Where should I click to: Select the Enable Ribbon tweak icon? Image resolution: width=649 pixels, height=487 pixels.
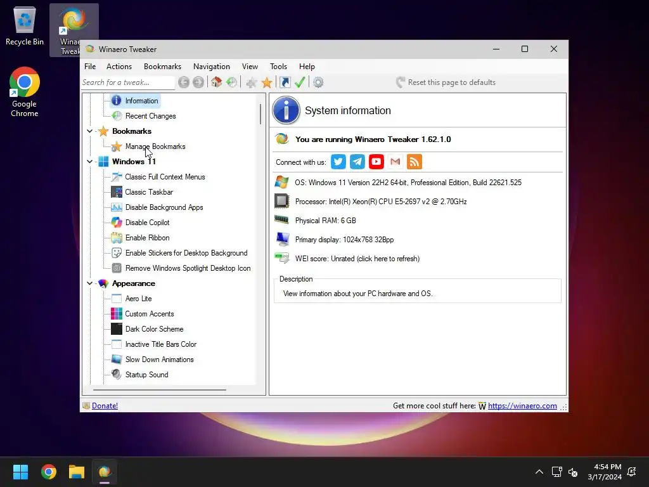click(x=117, y=238)
